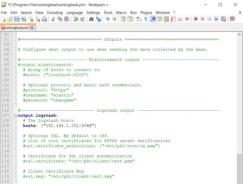Open the Language menu

pos(75,12)
